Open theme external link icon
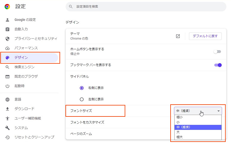Image resolution: width=231 pixels, height=144 pixels. [178, 36]
